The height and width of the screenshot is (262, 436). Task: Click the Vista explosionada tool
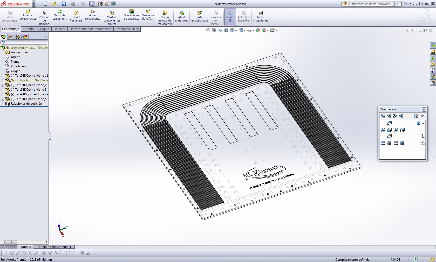click(x=199, y=17)
